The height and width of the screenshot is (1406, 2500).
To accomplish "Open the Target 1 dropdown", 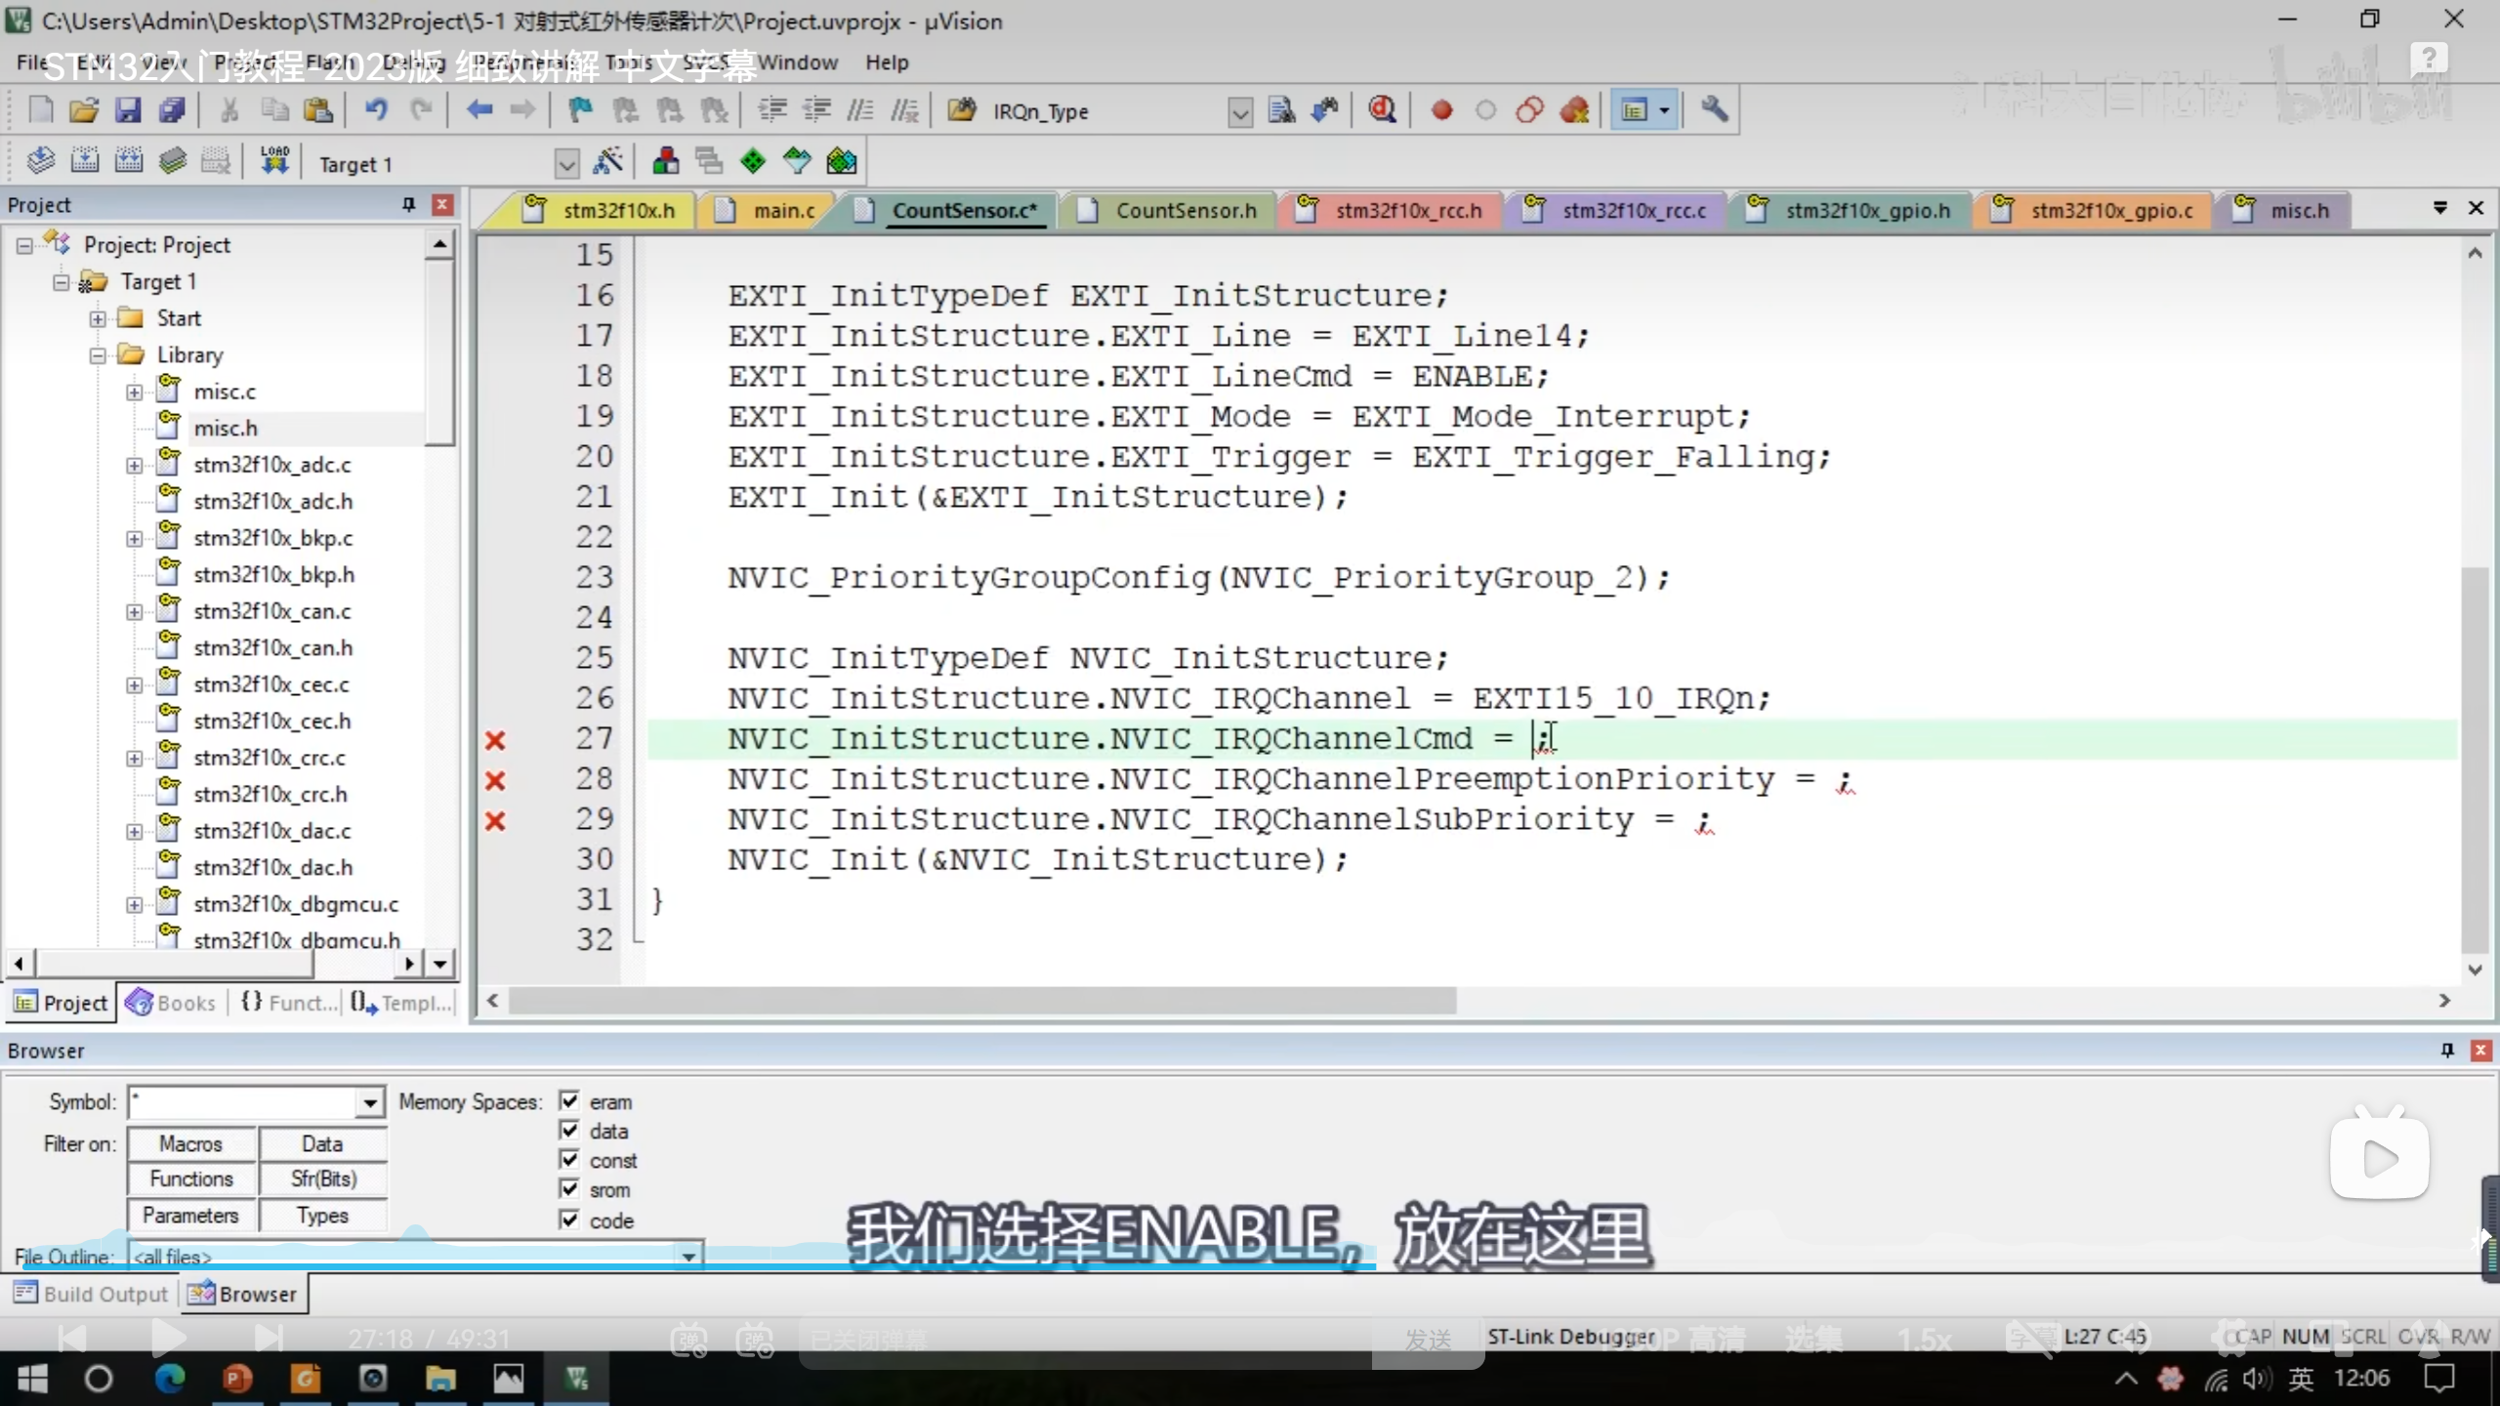I will 566,164.
